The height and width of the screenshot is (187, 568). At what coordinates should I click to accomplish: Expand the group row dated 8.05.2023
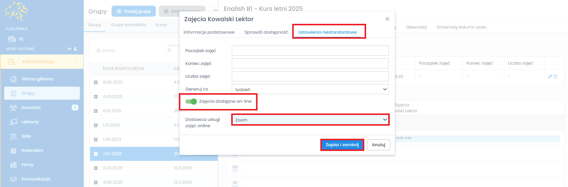pos(96,82)
